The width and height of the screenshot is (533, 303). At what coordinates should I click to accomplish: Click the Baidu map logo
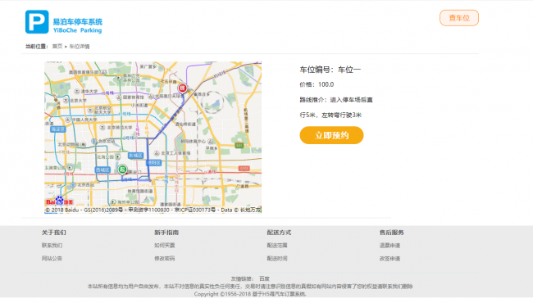point(59,201)
